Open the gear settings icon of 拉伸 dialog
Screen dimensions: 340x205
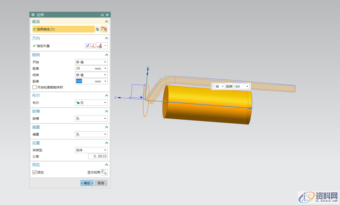click(33, 15)
